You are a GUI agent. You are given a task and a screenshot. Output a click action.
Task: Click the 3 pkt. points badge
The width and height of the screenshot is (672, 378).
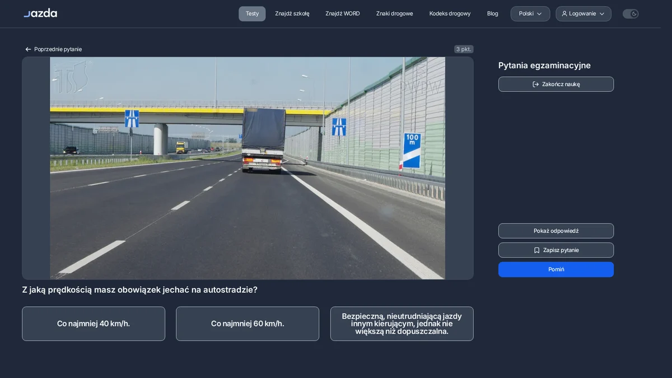click(464, 49)
